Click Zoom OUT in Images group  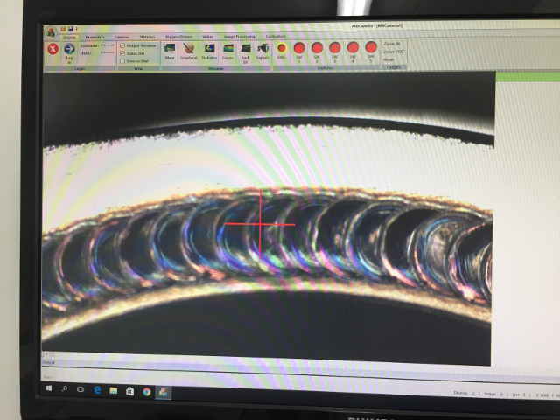393,52
